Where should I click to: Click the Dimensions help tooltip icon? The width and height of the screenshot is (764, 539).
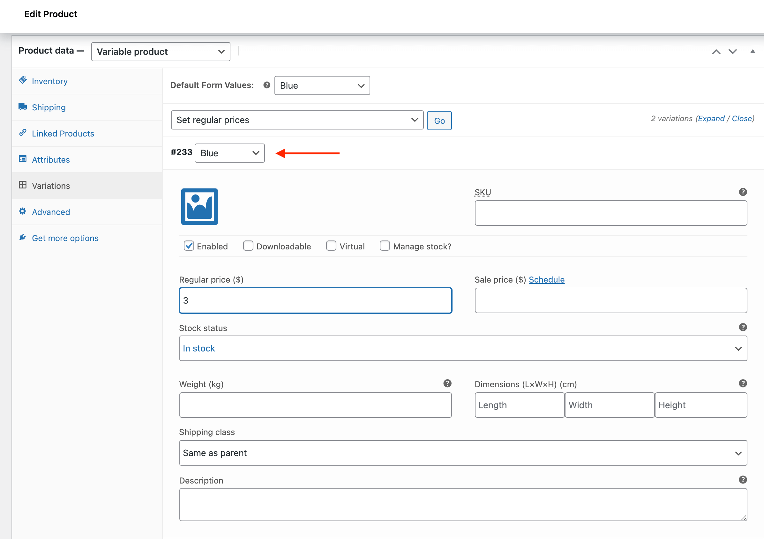coord(743,383)
